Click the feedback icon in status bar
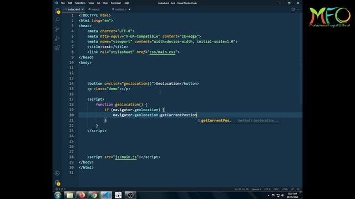Screen dimensions: 355x199 (292, 189)
